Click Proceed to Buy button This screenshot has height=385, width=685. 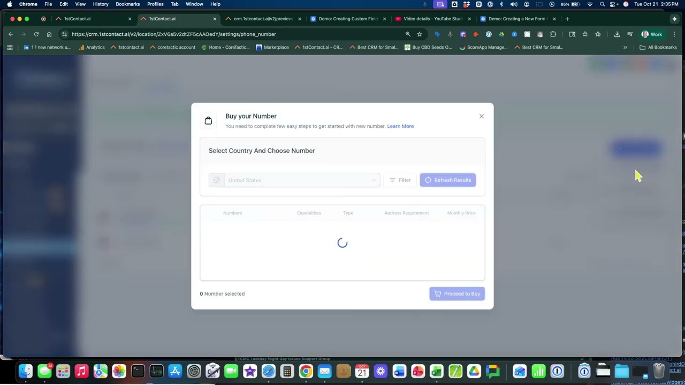(457, 294)
